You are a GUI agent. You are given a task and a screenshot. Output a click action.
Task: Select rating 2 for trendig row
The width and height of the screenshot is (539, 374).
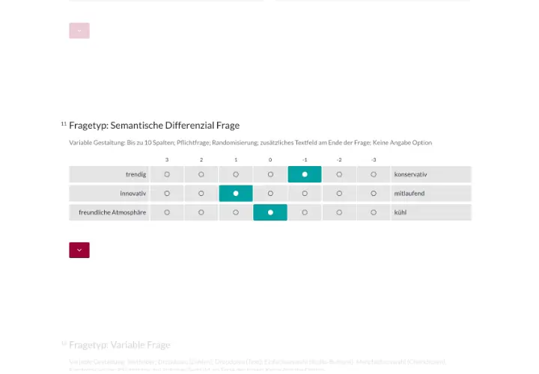(x=201, y=174)
